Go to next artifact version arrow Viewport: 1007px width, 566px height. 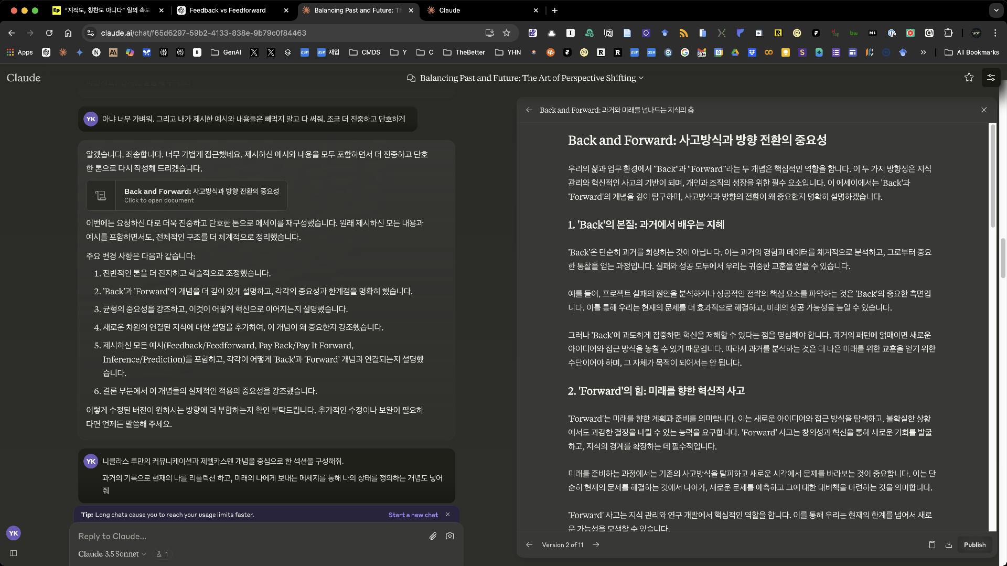(x=596, y=544)
